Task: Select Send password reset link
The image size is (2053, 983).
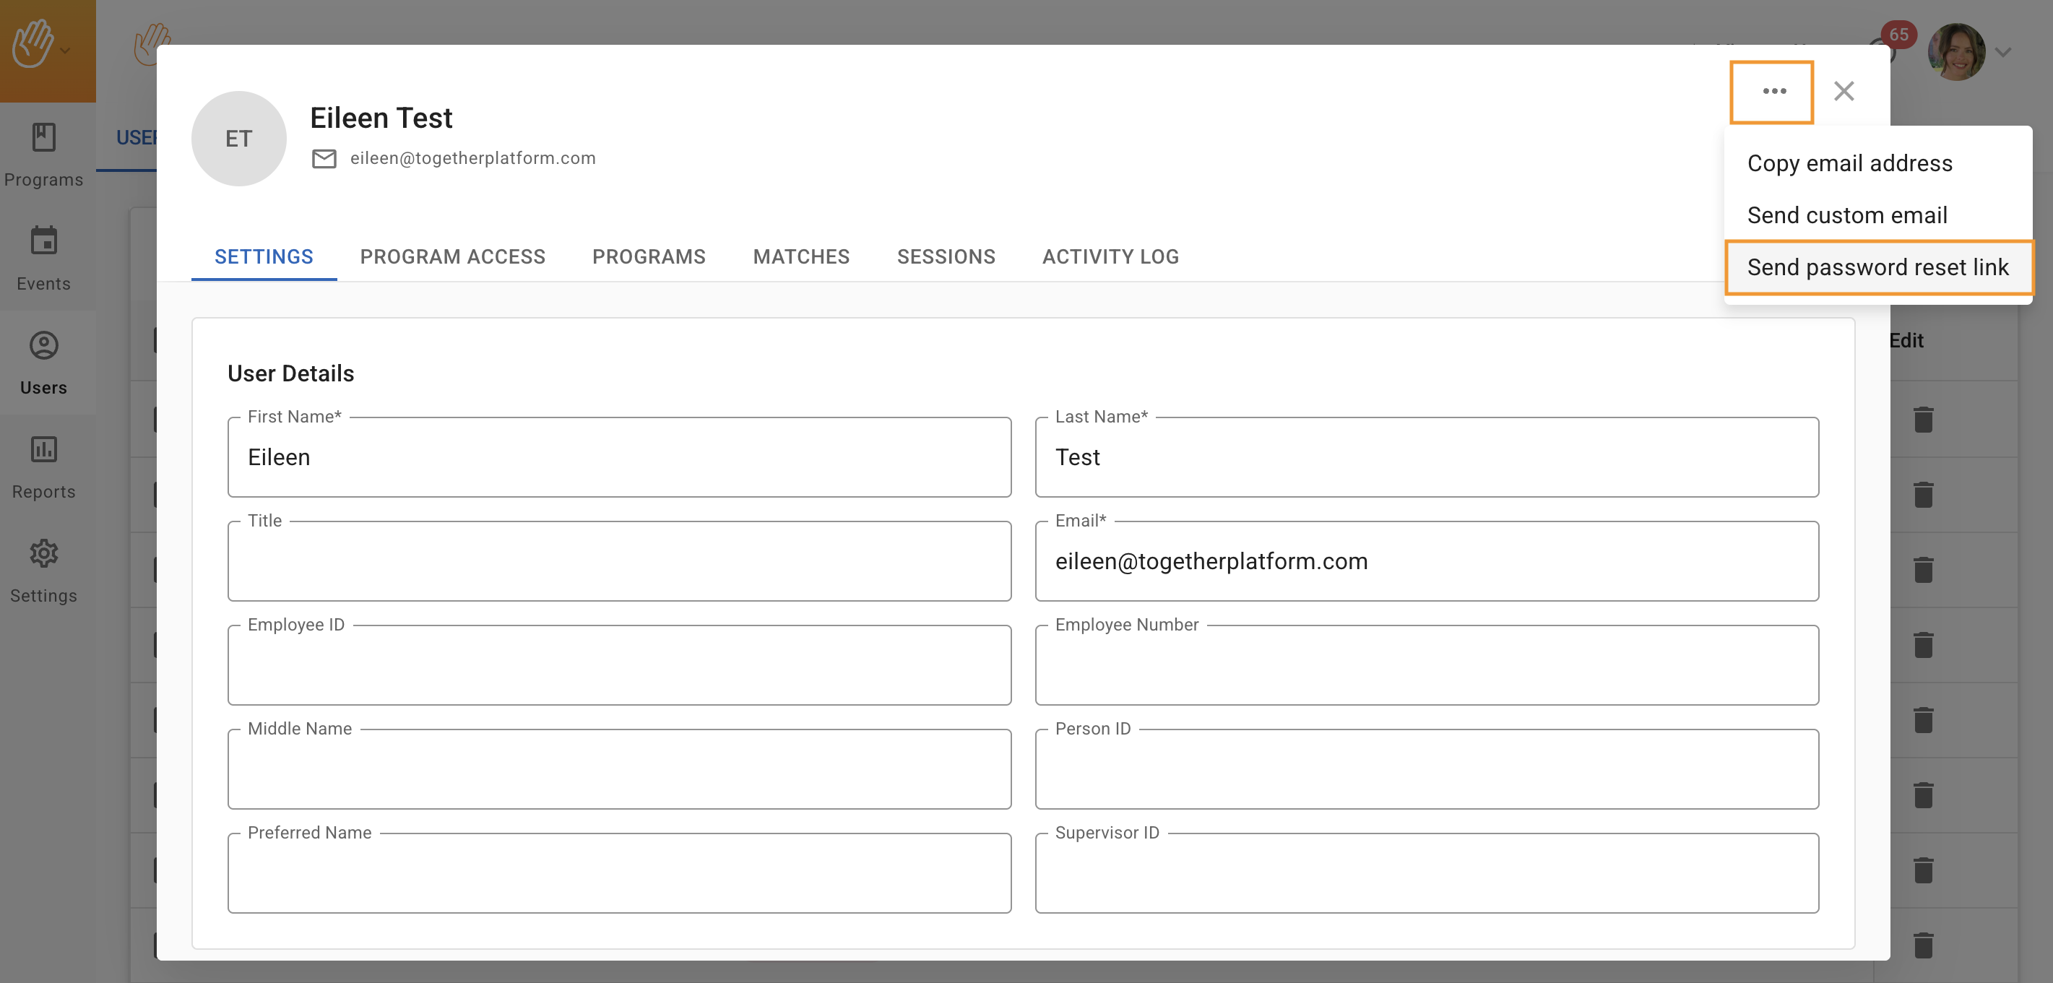Action: coord(1877,268)
